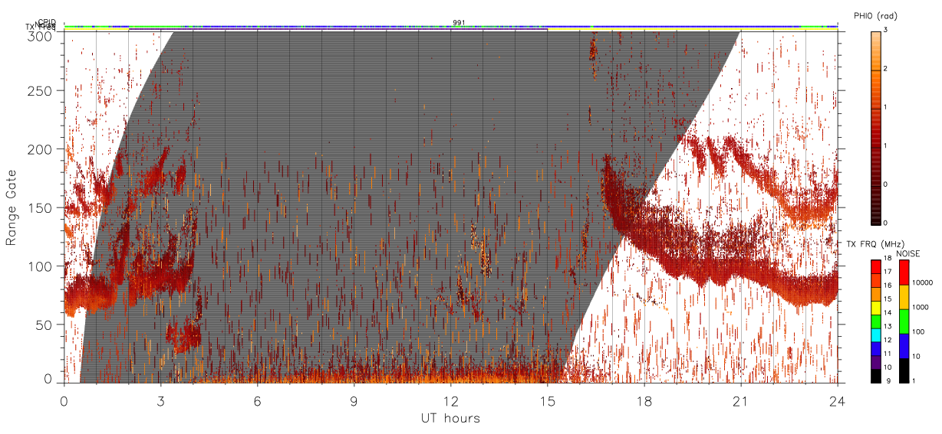Image resolution: width=942 pixels, height=434 pixels.
Task: Select the 'NOISE' legend title
Action: [907, 253]
